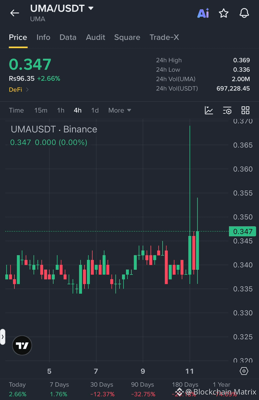Click the UMA/USDT pair title
Viewport: 259px width, 400px height.
(57, 8)
